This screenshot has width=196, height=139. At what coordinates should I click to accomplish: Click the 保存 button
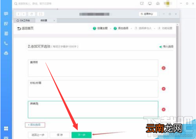pyautogui.click(x=60, y=135)
